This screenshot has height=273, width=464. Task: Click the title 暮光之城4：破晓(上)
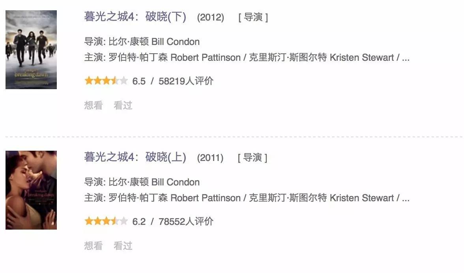pos(135,157)
